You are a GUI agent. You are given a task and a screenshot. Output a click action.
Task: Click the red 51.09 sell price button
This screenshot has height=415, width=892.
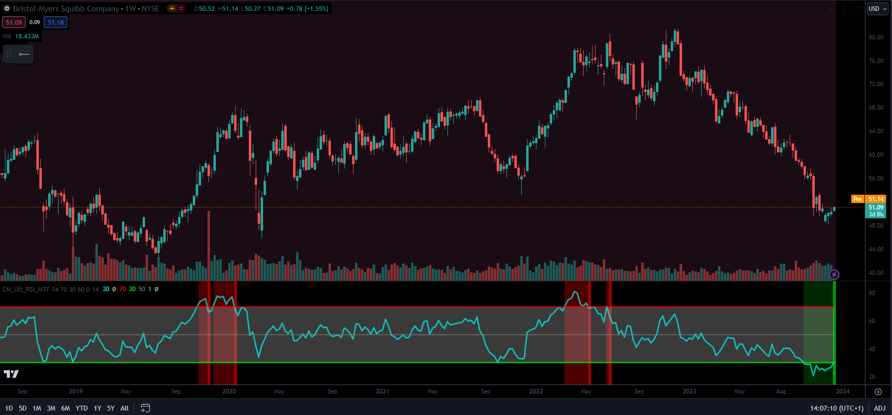14,22
